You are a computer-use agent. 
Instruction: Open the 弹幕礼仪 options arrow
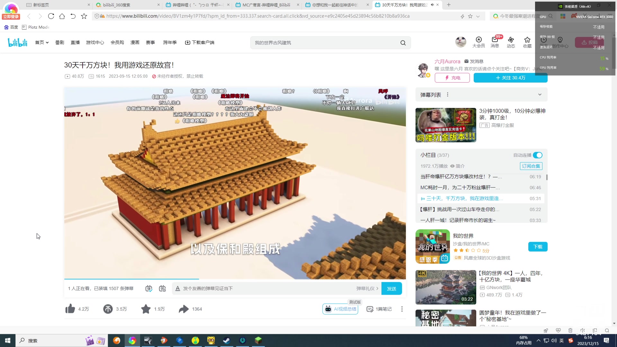378,289
